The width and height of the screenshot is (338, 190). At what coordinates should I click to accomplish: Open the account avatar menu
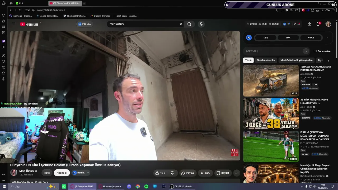tap(328, 24)
